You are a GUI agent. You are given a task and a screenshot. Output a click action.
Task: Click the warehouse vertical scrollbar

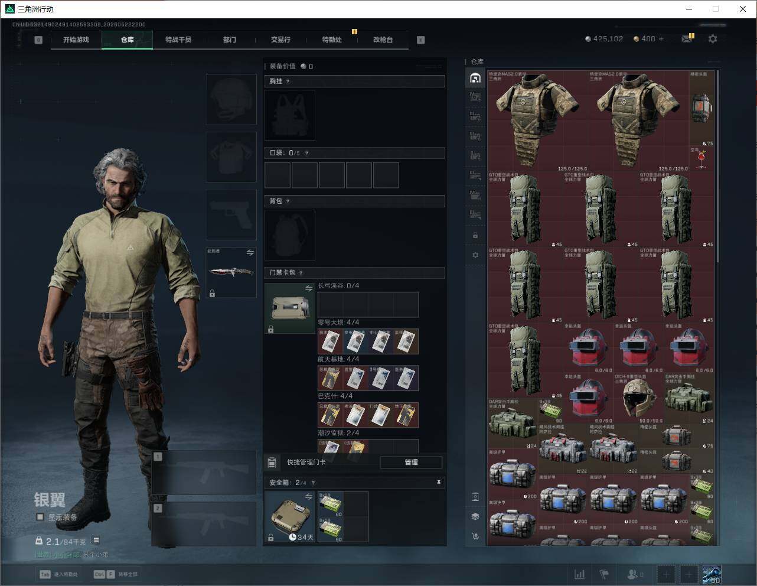pos(717,165)
